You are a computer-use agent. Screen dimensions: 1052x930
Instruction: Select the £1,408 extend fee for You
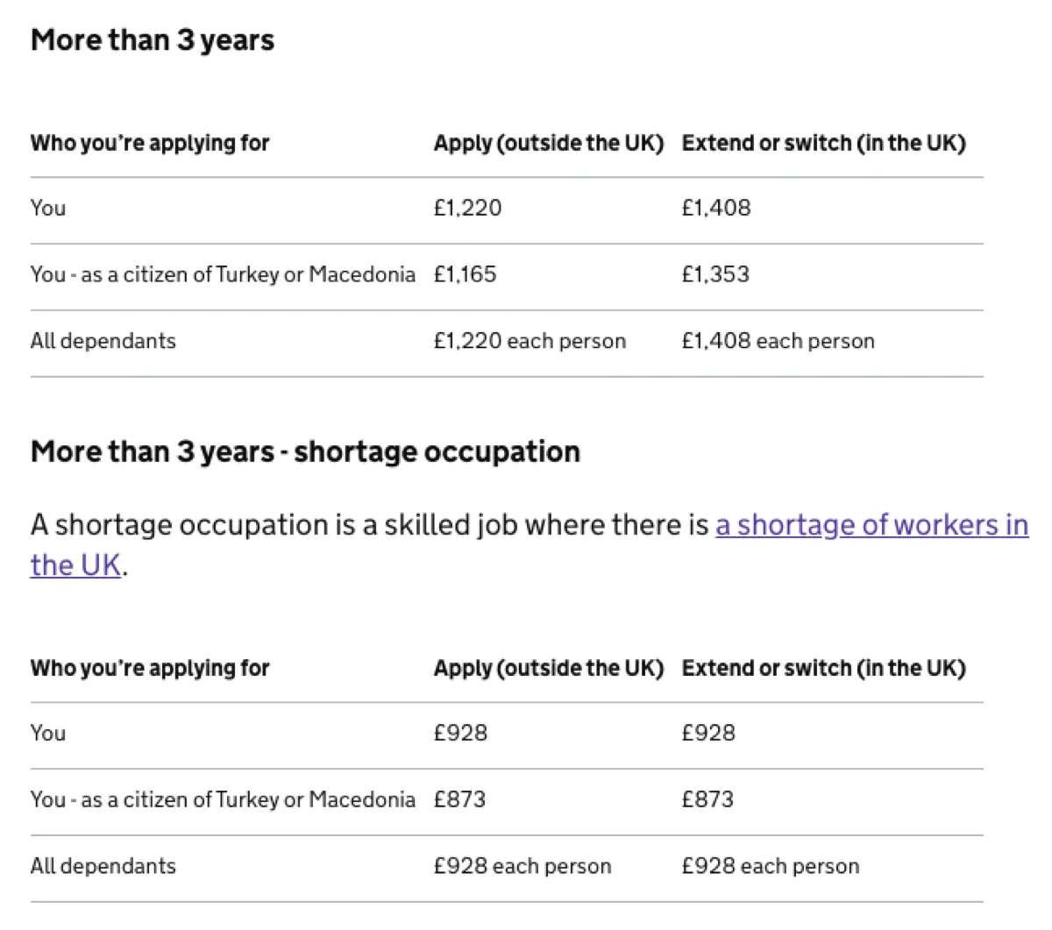[716, 208]
